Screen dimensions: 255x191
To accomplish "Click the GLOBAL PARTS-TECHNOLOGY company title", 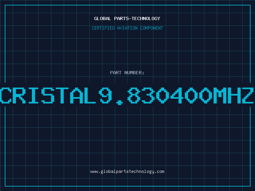I will coord(127,18).
